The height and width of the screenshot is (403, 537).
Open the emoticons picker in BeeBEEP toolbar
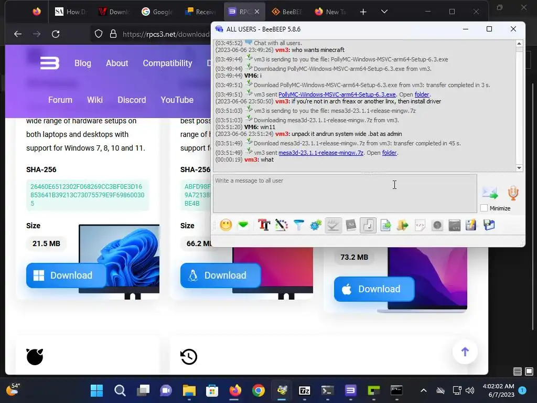(x=225, y=225)
